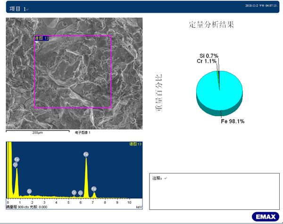Select the Si element marker in spectrum
Viewport: 283px width, 224px height.
pos(29,191)
